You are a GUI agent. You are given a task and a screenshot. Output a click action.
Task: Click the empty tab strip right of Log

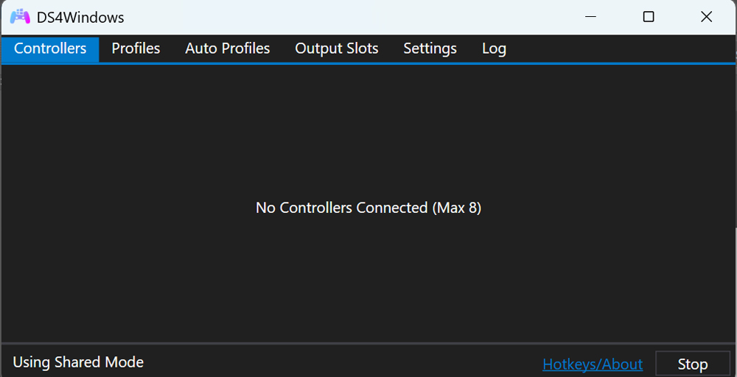[619, 49]
